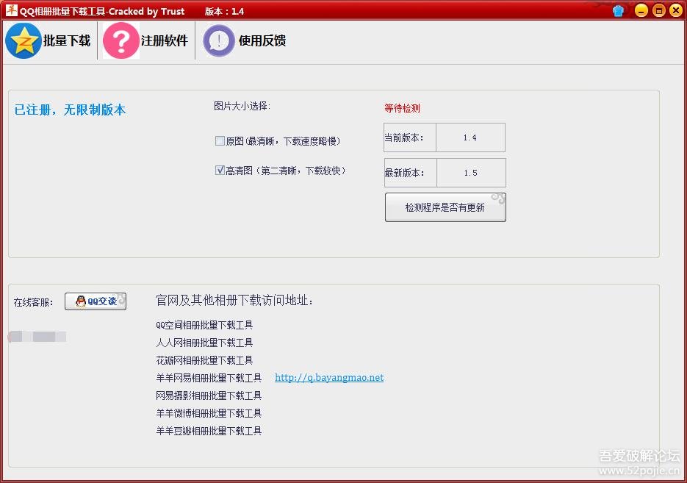
Task: Uncheck the 高清图 checkbox
Action: [x=220, y=170]
